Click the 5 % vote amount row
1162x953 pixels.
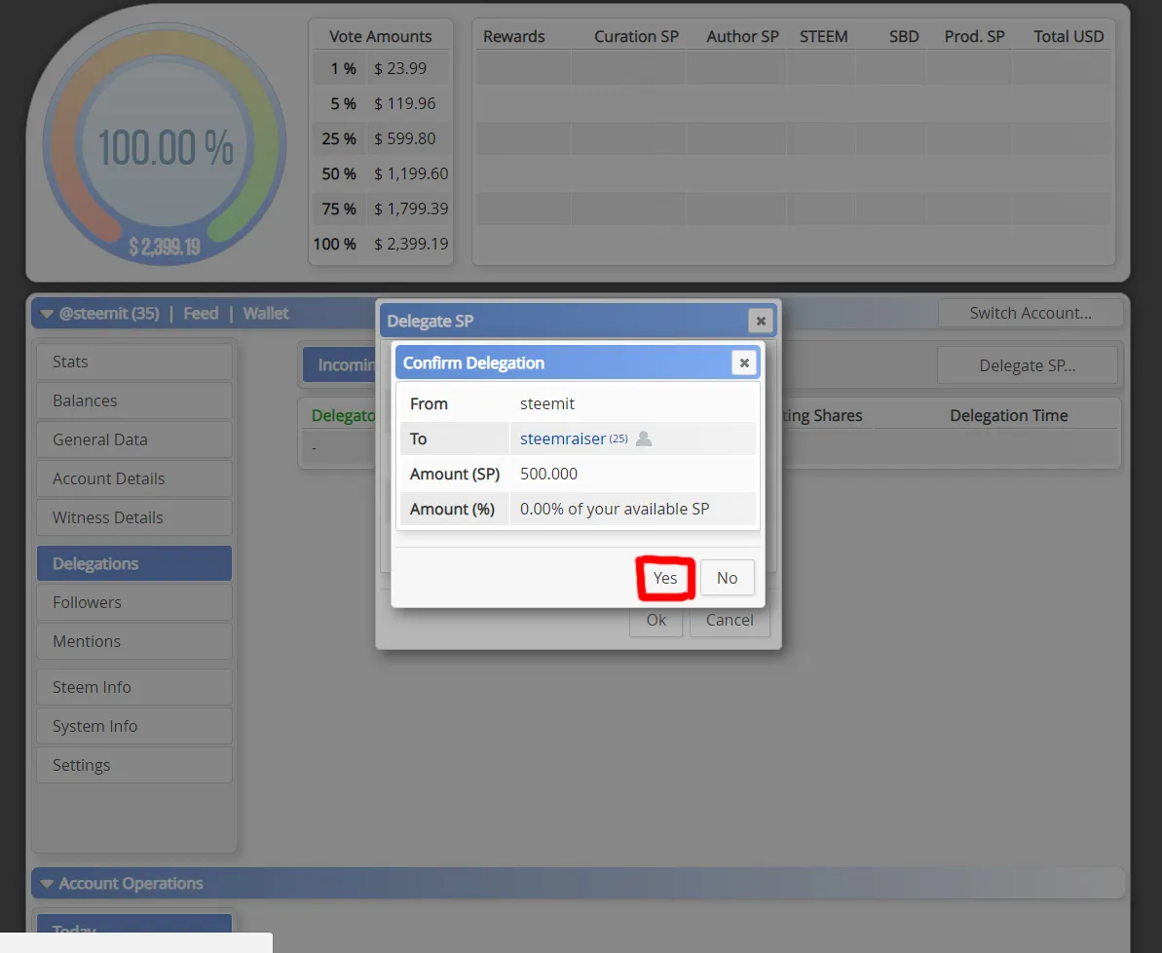coord(381,103)
